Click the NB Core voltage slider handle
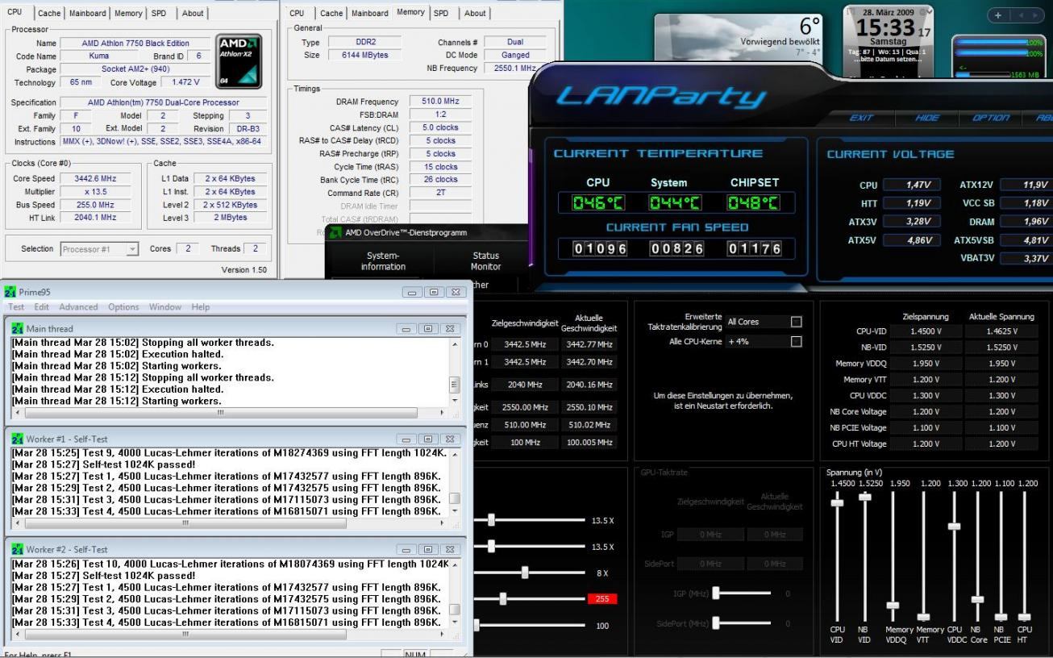1053x658 pixels. (x=977, y=599)
